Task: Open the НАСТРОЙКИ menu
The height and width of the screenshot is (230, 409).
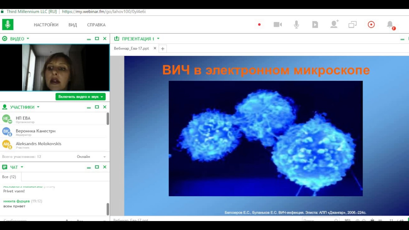Action: tap(46, 25)
